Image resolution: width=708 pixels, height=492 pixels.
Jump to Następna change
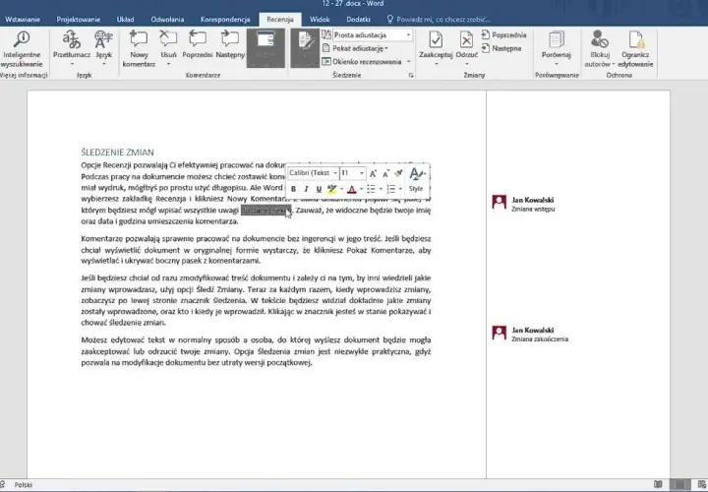(x=501, y=48)
